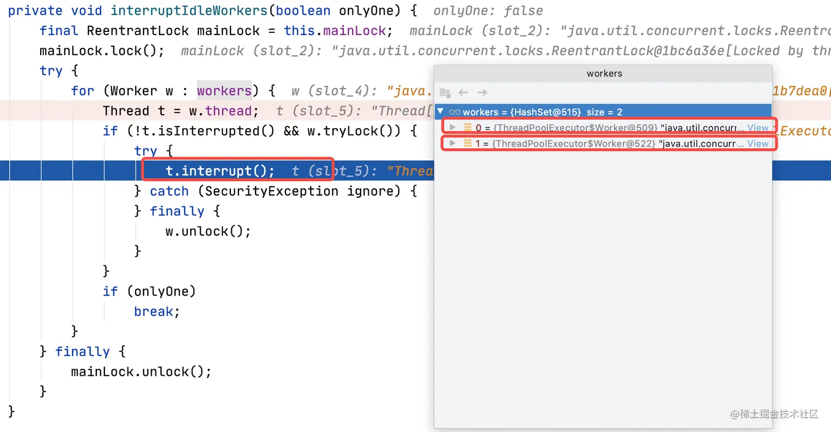Screen dimensions: 831x432
Task: Click the 'workers' popup title bar
Action: (x=603, y=73)
